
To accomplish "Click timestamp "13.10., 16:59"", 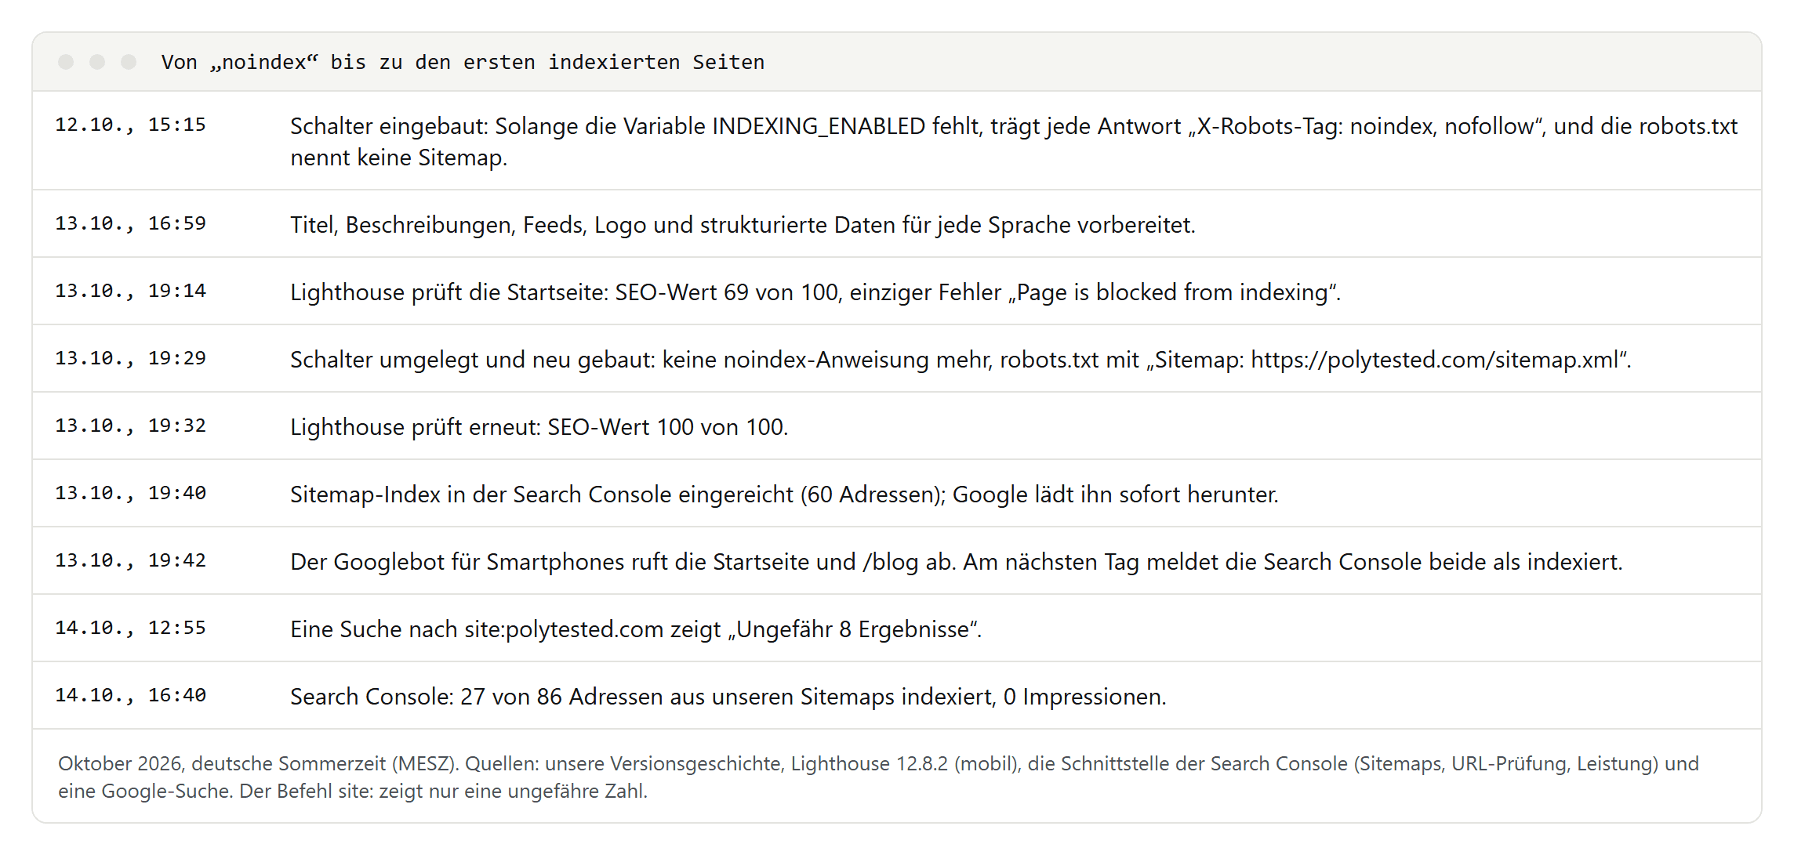I will 130,223.
